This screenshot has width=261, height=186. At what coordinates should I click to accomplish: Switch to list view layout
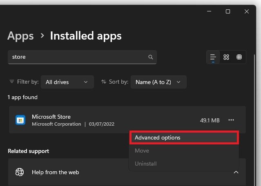click(x=213, y=57)
